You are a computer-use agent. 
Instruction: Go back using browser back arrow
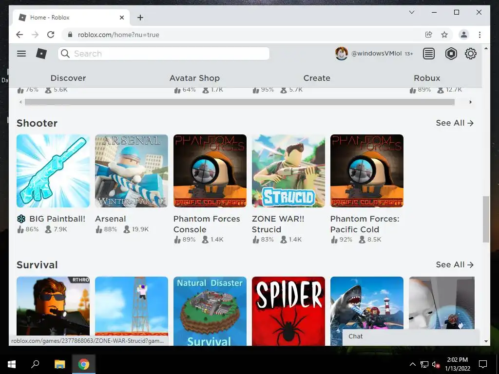pyautogui.click(x=19, y=35)
